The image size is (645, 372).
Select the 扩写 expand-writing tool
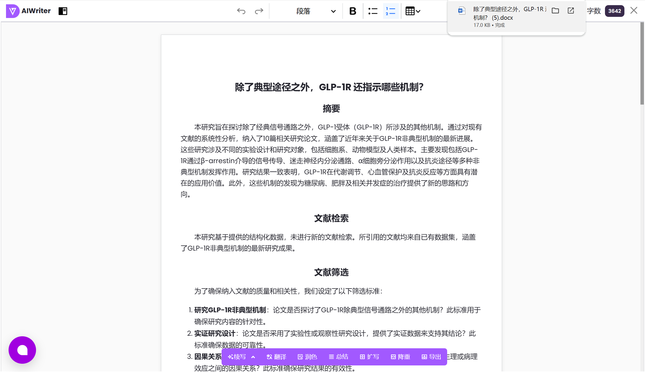pos(369,357)
